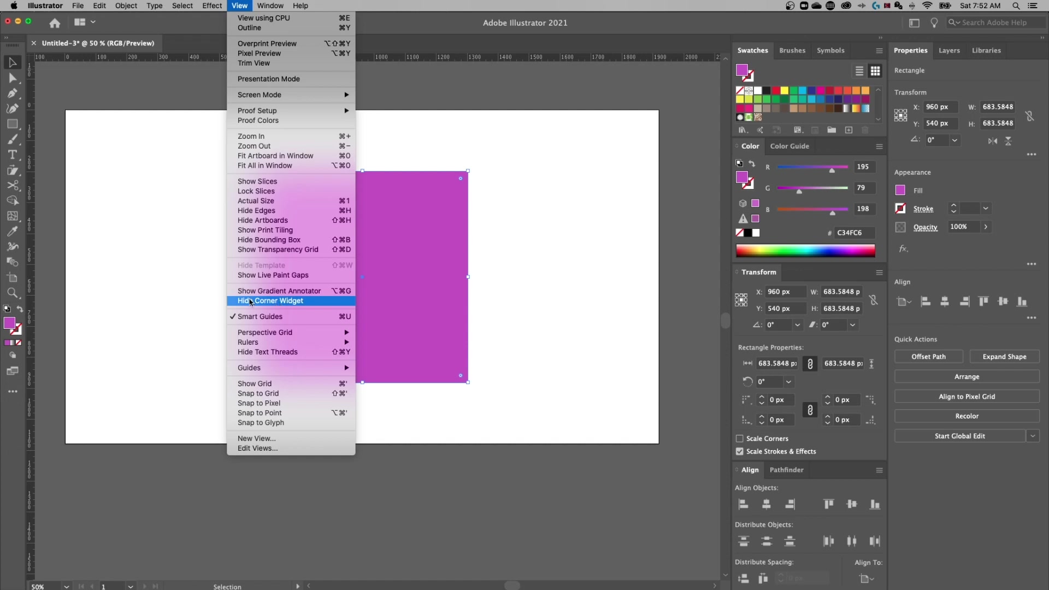Select the Scissors tool

tap(13, 185)
